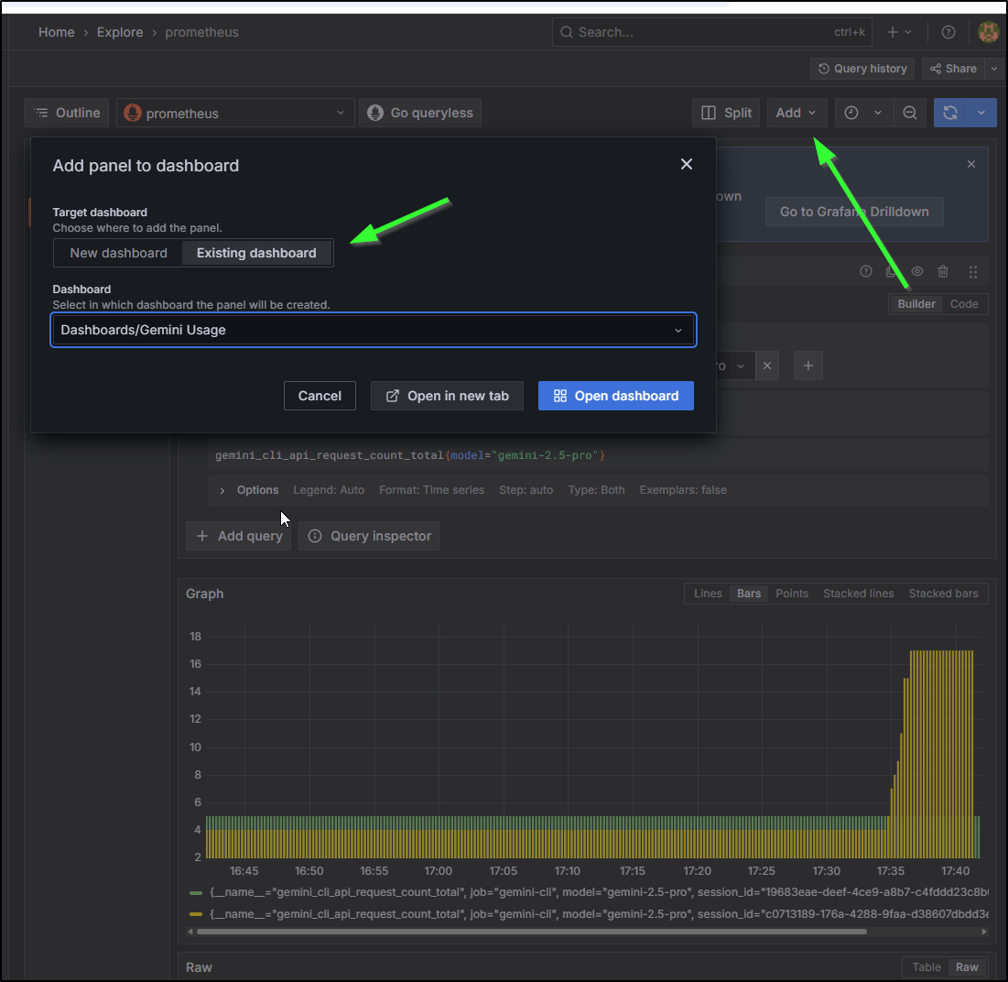Click the Share button
Viewport: 1008px width, 982px height.
click(x=954, y=69)
